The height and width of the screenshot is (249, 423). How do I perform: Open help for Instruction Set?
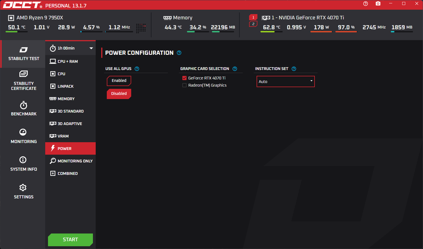[x=294, y=69]
